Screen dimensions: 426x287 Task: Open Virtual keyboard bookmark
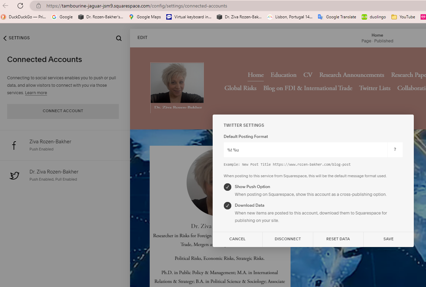(189, 17)
